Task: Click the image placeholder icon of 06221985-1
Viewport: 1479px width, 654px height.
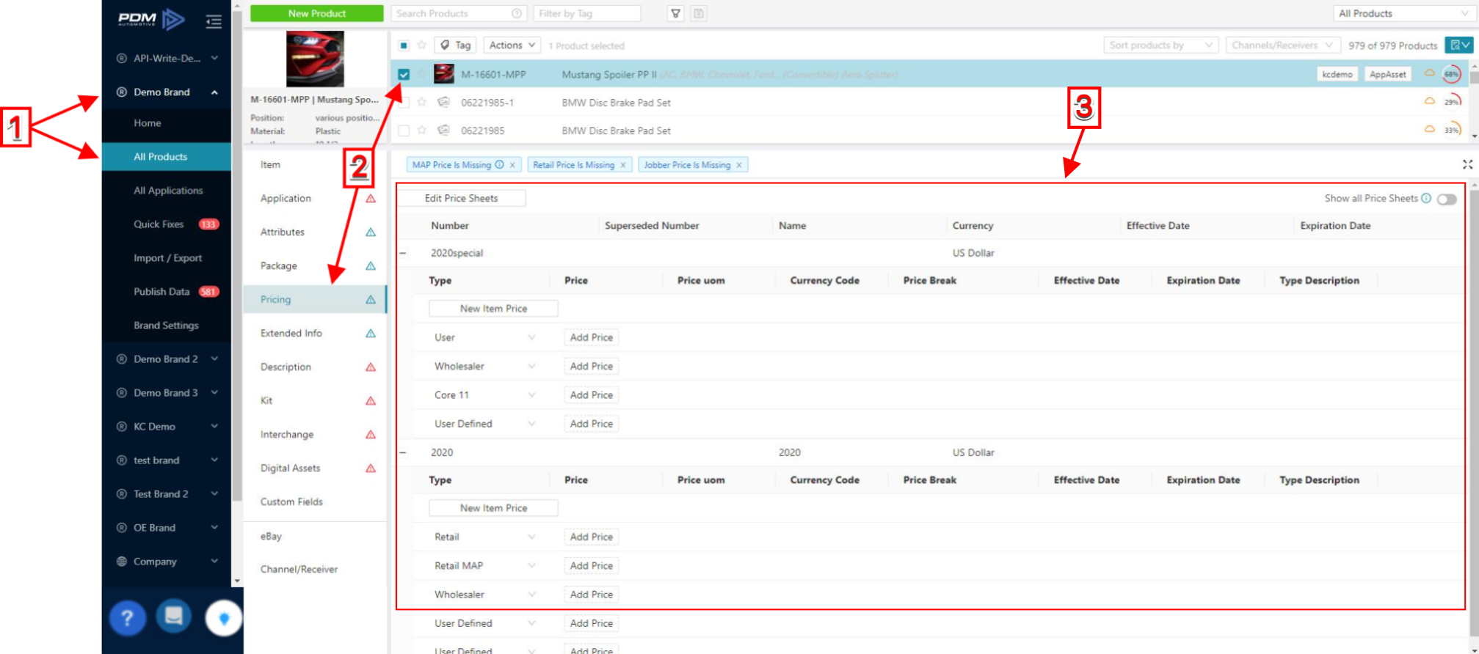Action: point(443,102)
